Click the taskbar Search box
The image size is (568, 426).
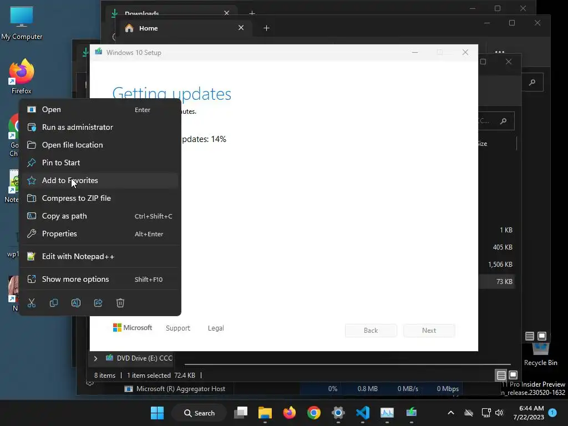click(x=199, y=413)
